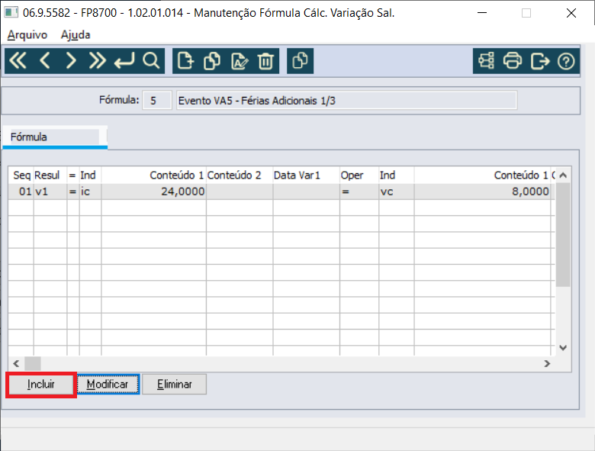Click the horizontal scrollbar thumb
595x451 pixels.
pyautogui.click(x=33, y=364)
